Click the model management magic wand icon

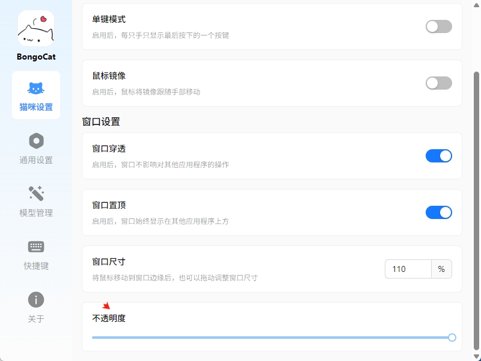click(36, 194)
